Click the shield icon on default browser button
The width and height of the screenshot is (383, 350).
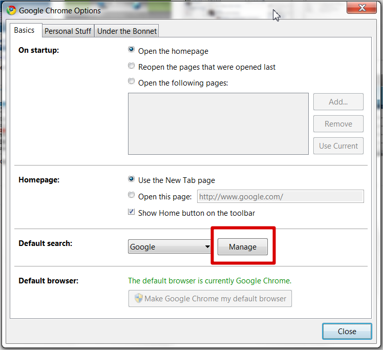[138, 298]
